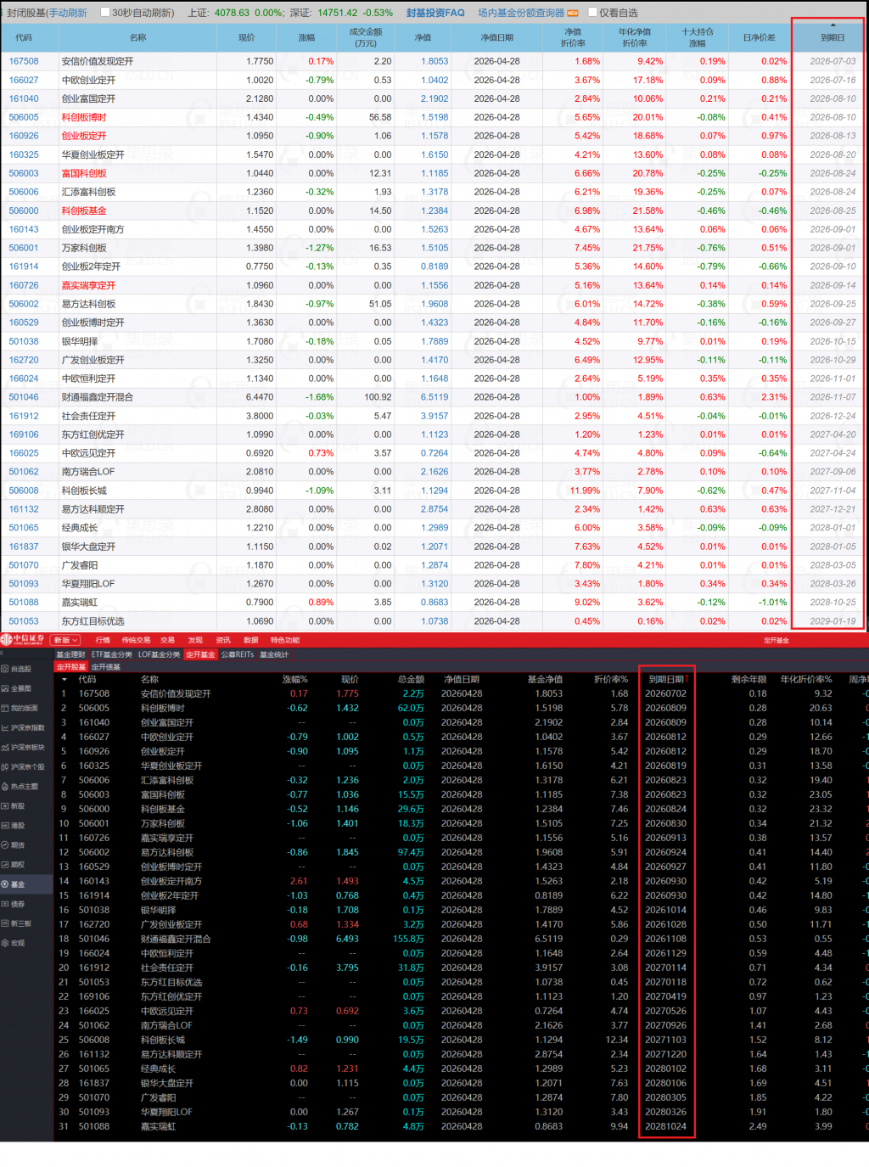
Task: Sort lower table by 剩余年限 column
Action: (749, 679)
